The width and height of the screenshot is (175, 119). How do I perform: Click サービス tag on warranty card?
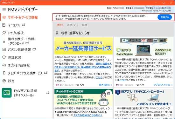tap(59, 85)
